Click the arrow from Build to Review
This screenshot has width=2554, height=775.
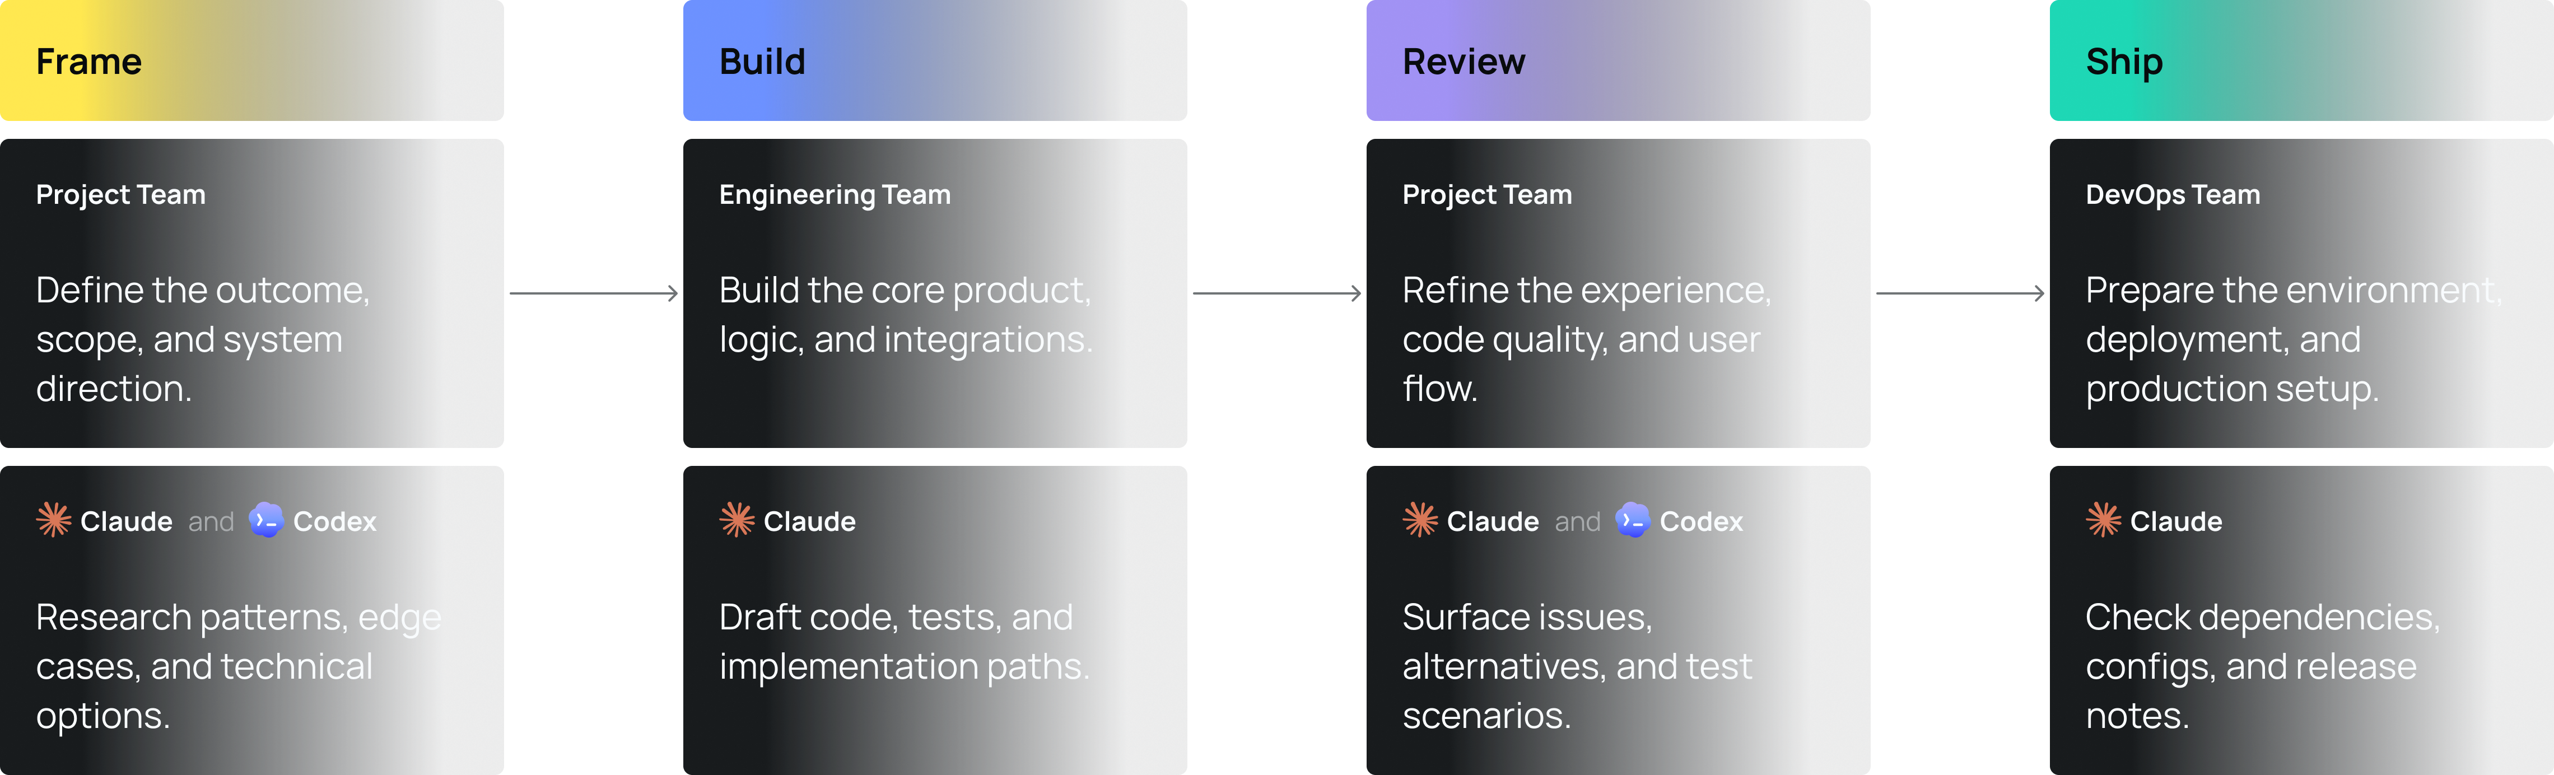tap(1277, 293)
